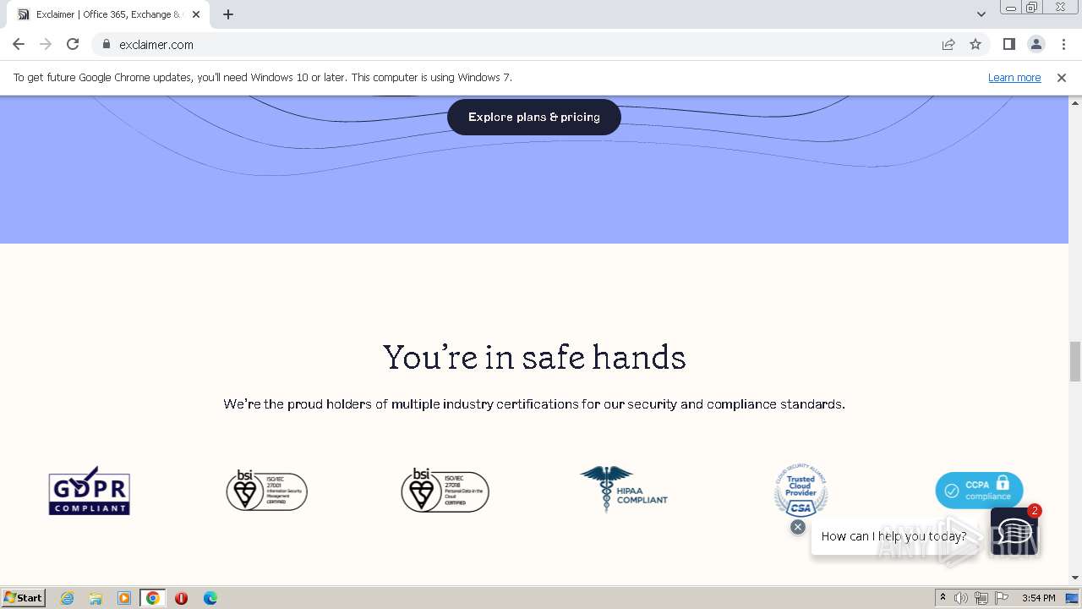Click scrollbar down arrow
This screenshot has height=609, width=1082.
(1075, 578)
